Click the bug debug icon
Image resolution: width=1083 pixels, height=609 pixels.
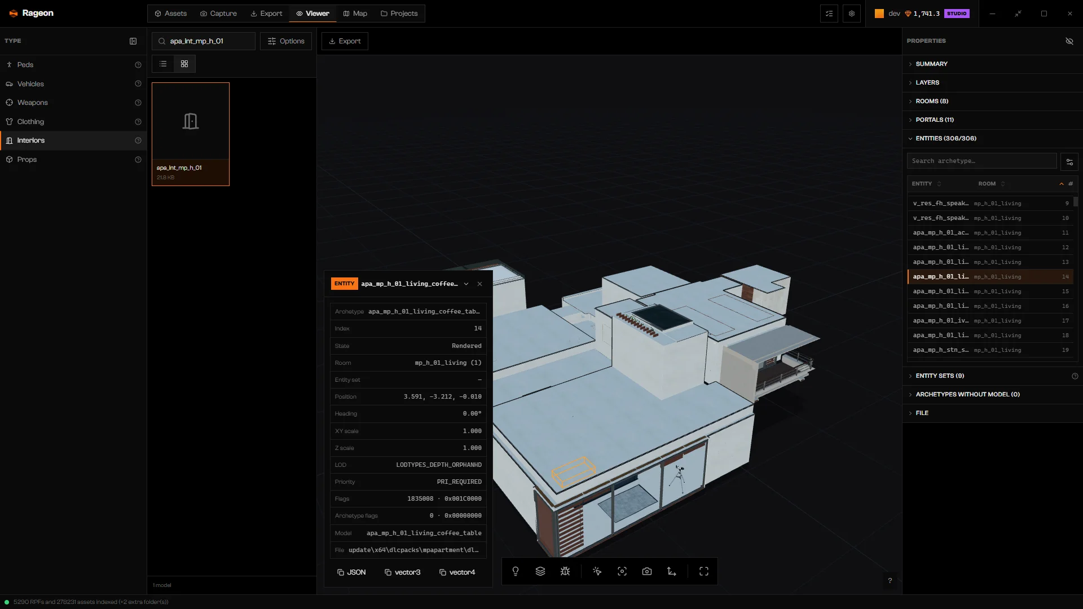[565, 571]
